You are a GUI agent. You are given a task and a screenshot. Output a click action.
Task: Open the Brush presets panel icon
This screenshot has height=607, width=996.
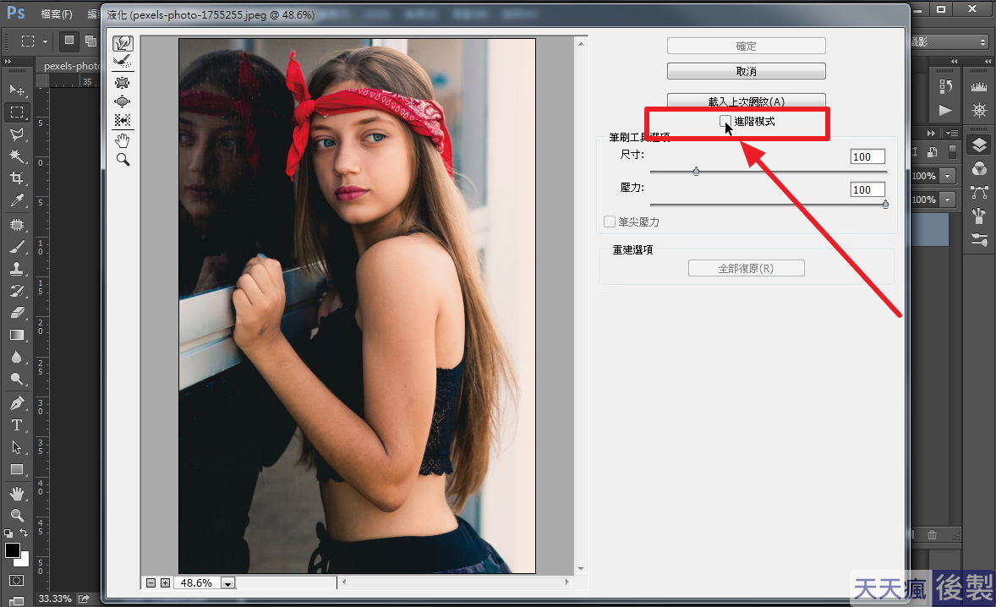(x=979, y=216)
